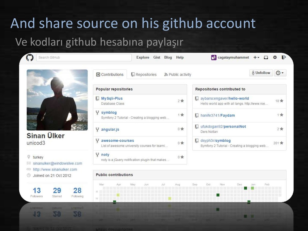Open http://www.sinanulker.com website link
The width and height of the screenshot is (308, 231).
coord(55,170)
